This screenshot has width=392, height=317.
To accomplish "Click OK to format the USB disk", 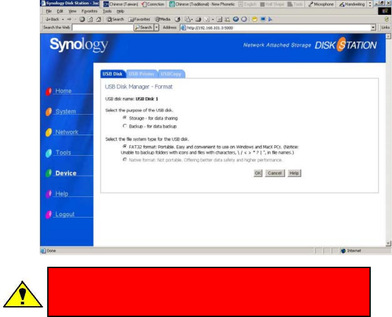I will pyautogui.click(x=258, y=173).
